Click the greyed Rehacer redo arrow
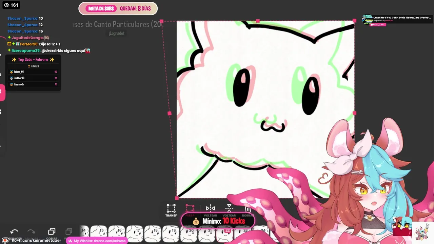 pos(31,231)
